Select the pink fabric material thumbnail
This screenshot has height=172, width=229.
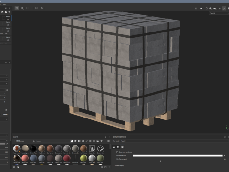25,158
